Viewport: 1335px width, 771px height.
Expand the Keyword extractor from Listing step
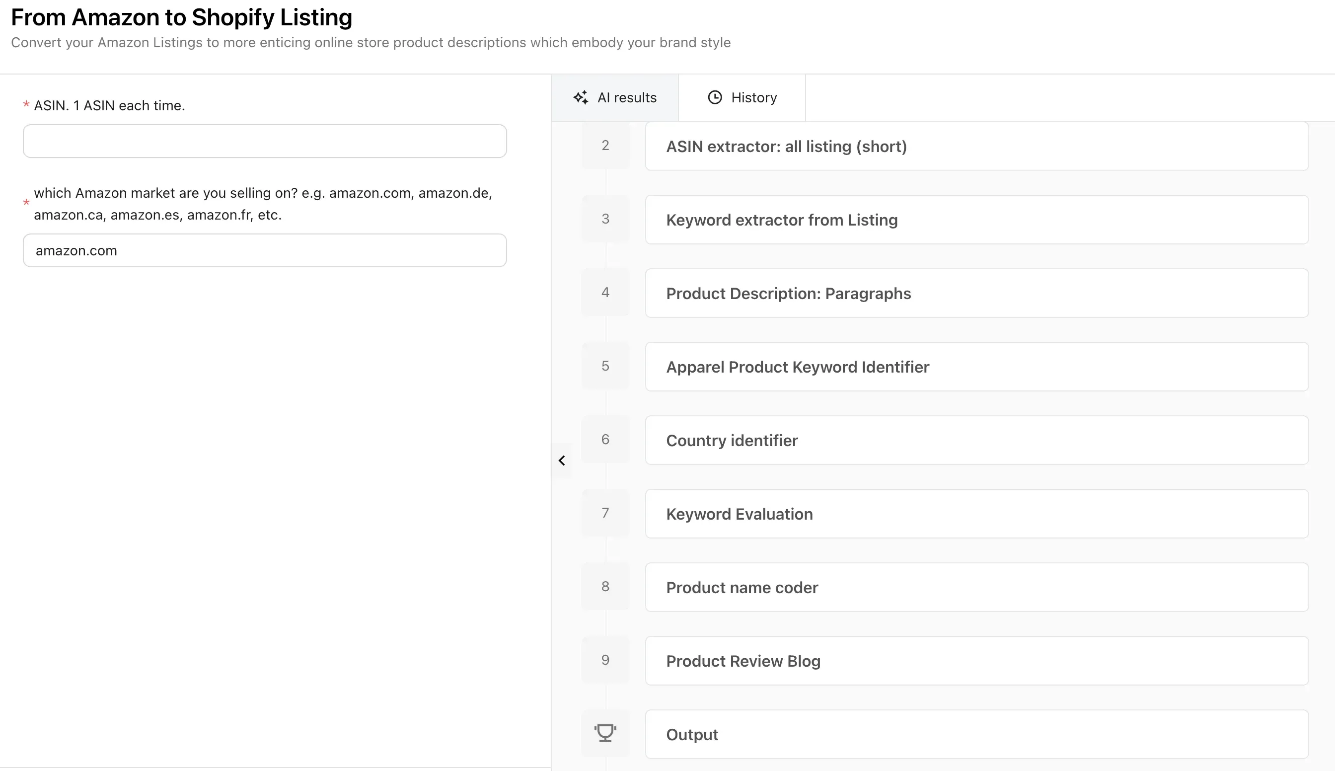coord(976,220)
